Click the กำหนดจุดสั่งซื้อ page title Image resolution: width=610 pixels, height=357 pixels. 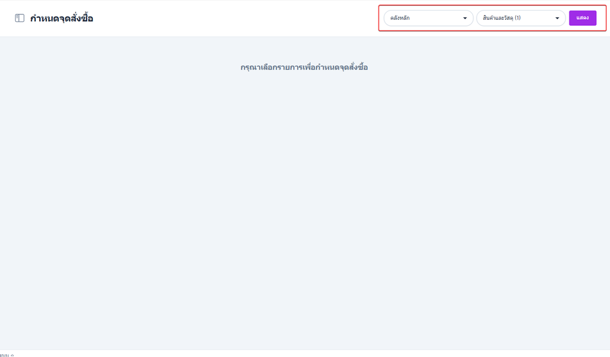pos(62,19)
